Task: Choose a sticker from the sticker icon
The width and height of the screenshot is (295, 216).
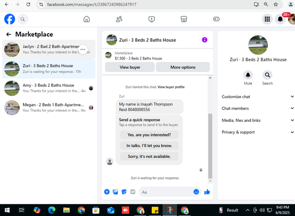Action: point(124,192)
